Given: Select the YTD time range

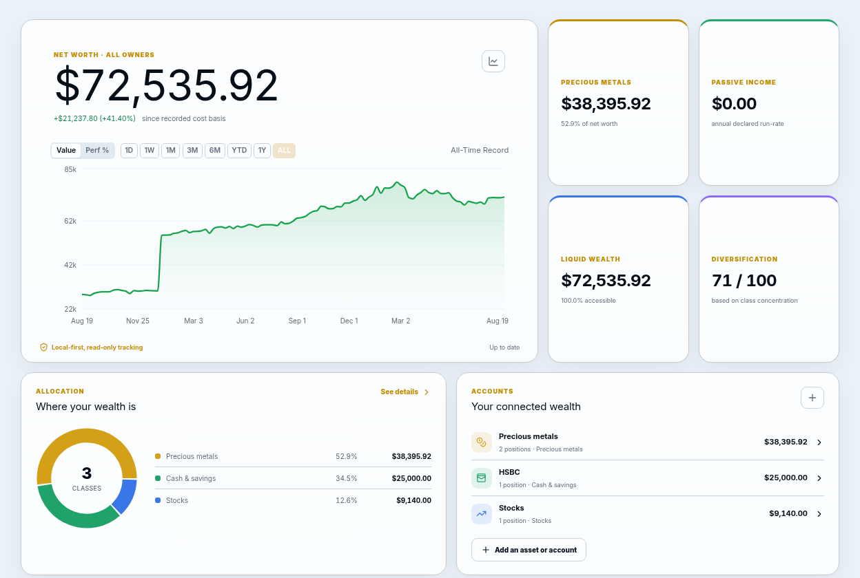Looking at the screenshot, I should (x=239, y=150).
